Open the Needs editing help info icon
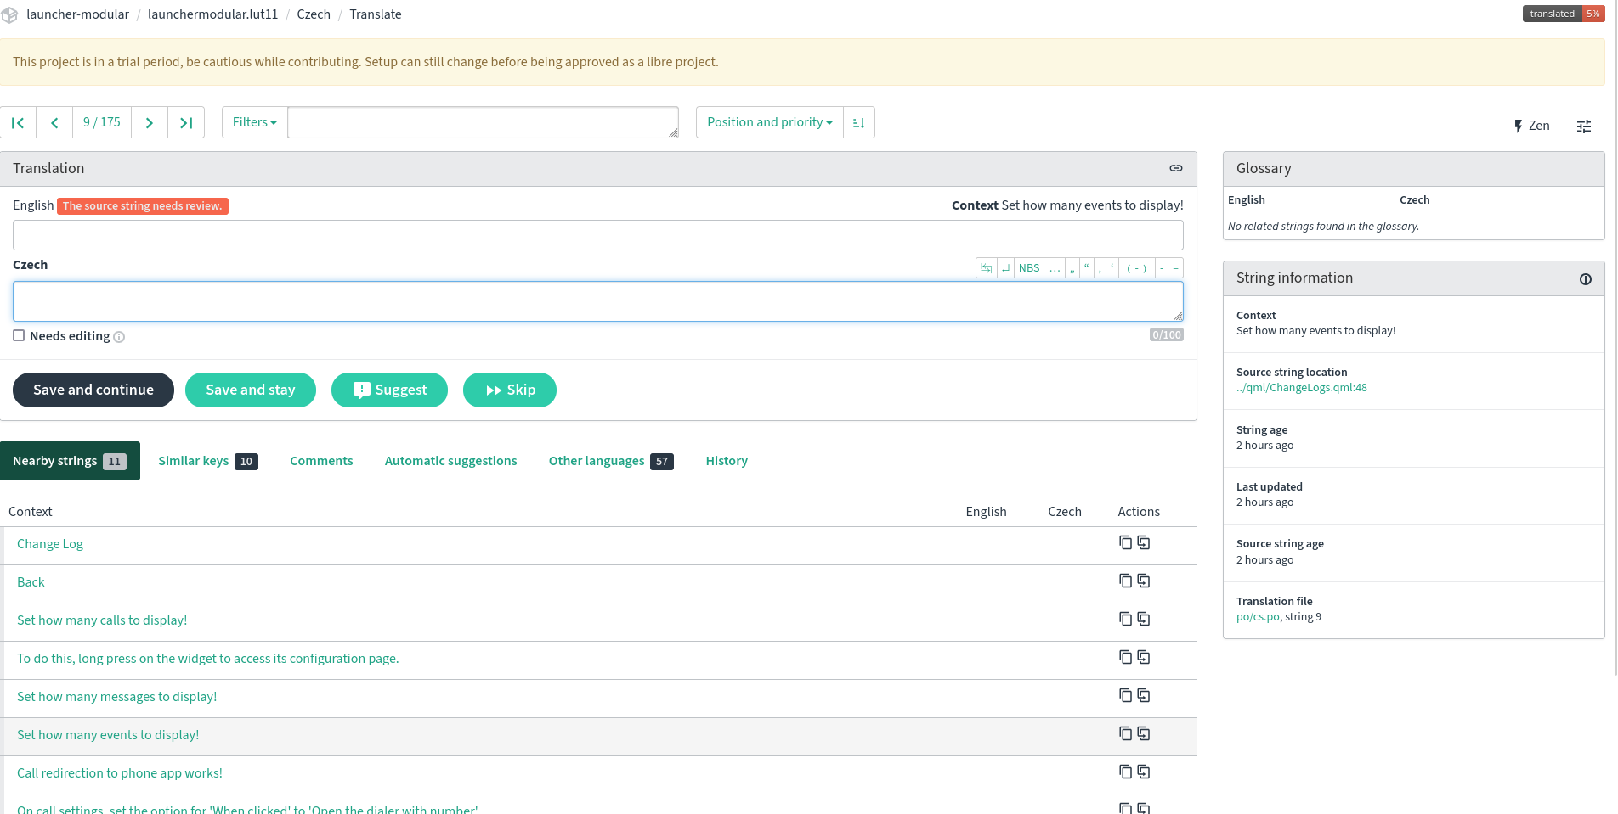The height and width of the screenshot is (814, 1618). [119, 337]
